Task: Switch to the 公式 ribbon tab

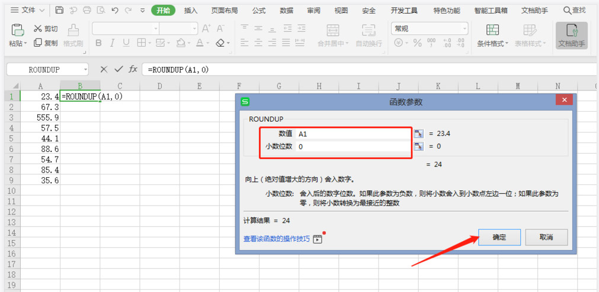Action: [258, 10]
